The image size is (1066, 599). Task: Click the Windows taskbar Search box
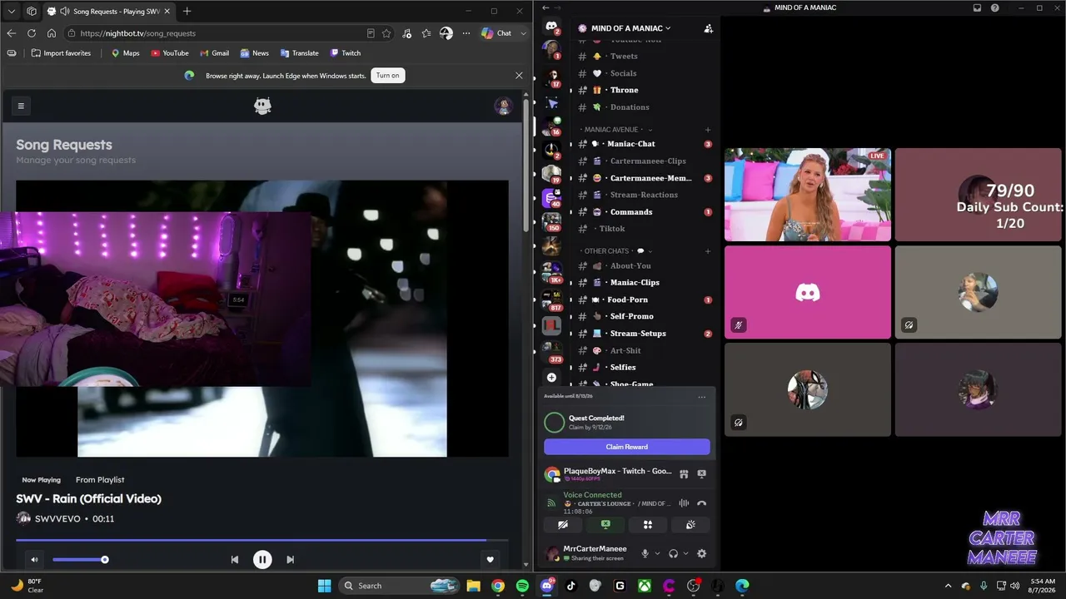point(399,586)
